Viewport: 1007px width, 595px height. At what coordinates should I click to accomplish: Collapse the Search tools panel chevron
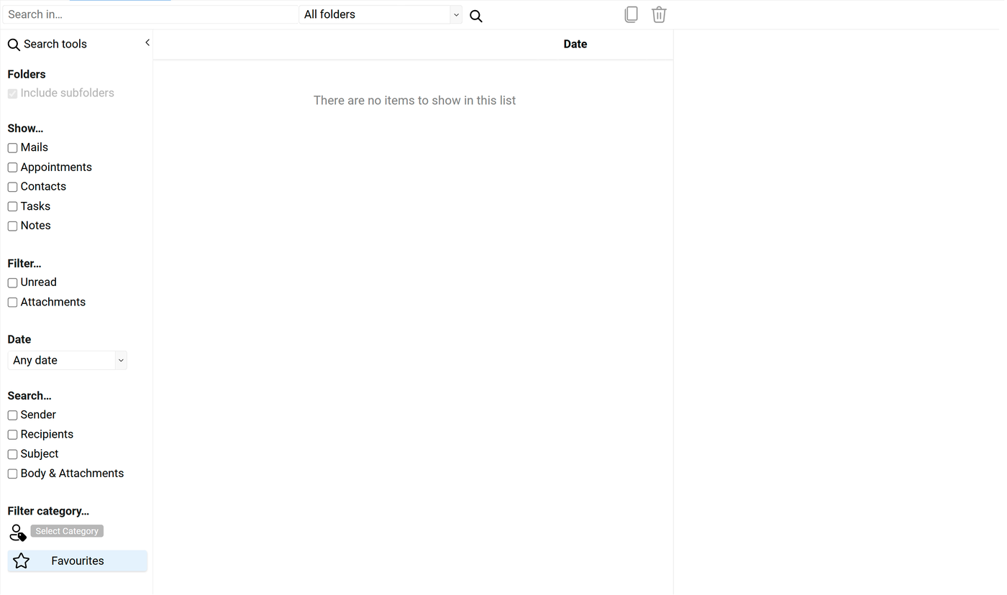click(147, 43)
